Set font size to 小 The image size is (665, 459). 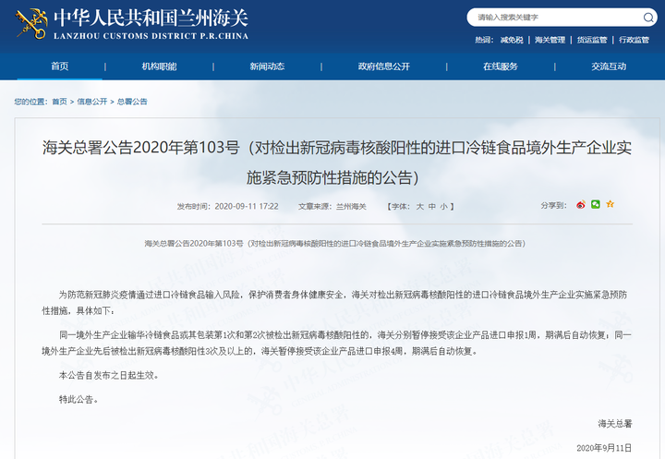click(443, 207)
